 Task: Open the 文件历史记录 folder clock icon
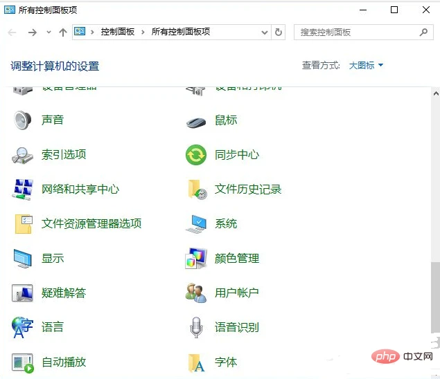(197, 189)
